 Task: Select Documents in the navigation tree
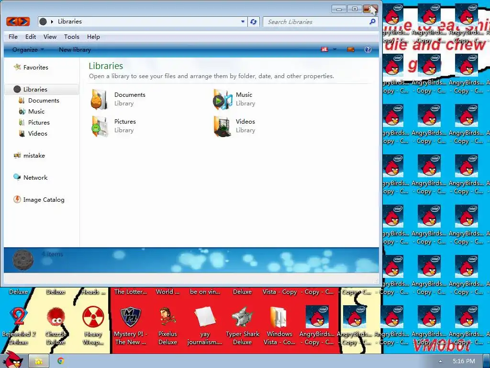[44, 101]
